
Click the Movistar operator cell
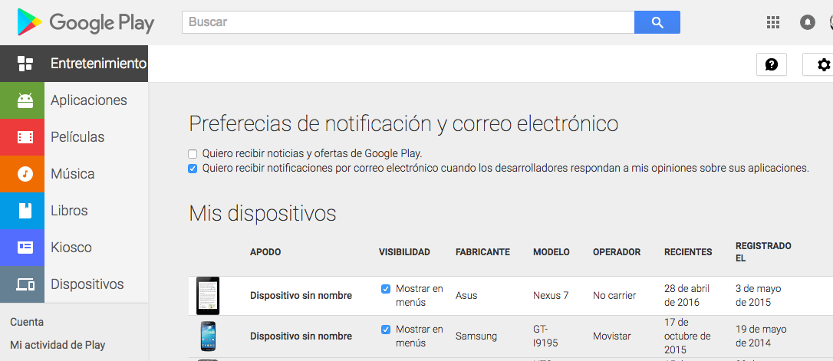(x=612, y=336)
